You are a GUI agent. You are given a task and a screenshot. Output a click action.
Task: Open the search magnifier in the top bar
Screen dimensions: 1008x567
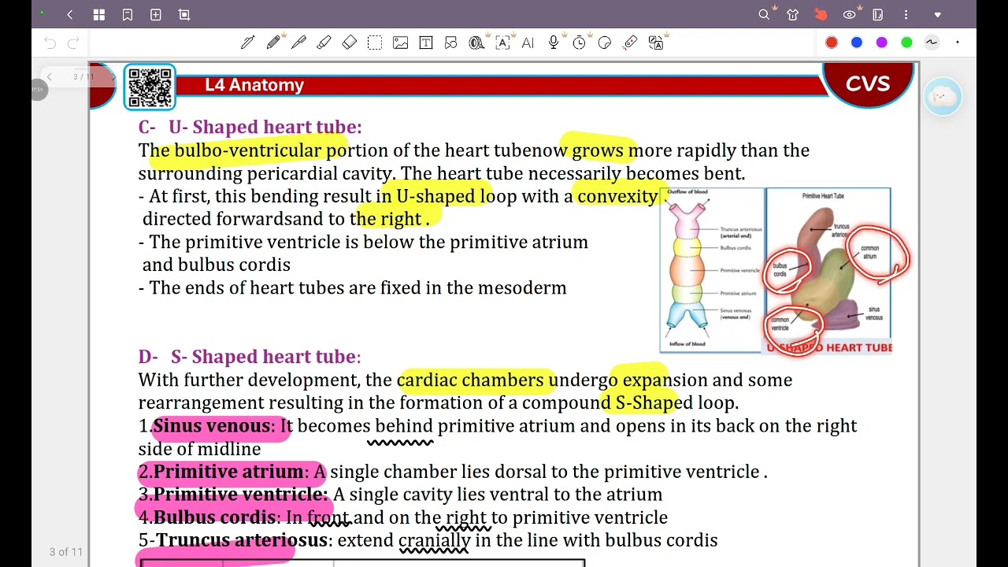point(764,14)
